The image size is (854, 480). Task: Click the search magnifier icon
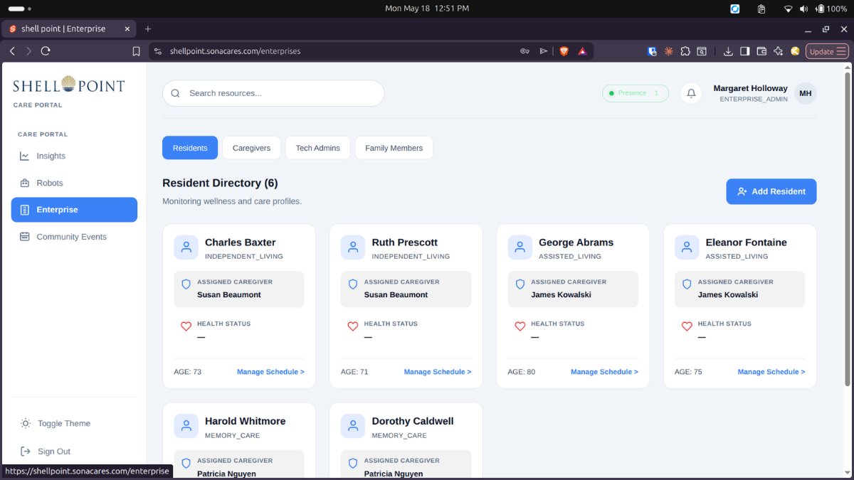coord(176,93)
